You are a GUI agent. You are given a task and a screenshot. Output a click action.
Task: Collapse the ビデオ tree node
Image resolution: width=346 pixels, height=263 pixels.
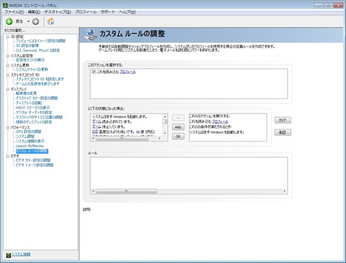click(x=8, y=156)
